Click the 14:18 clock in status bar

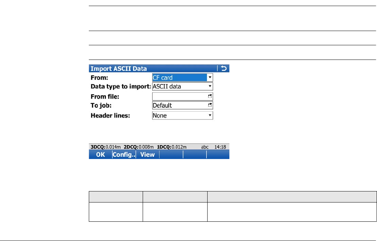pos(220,147)
